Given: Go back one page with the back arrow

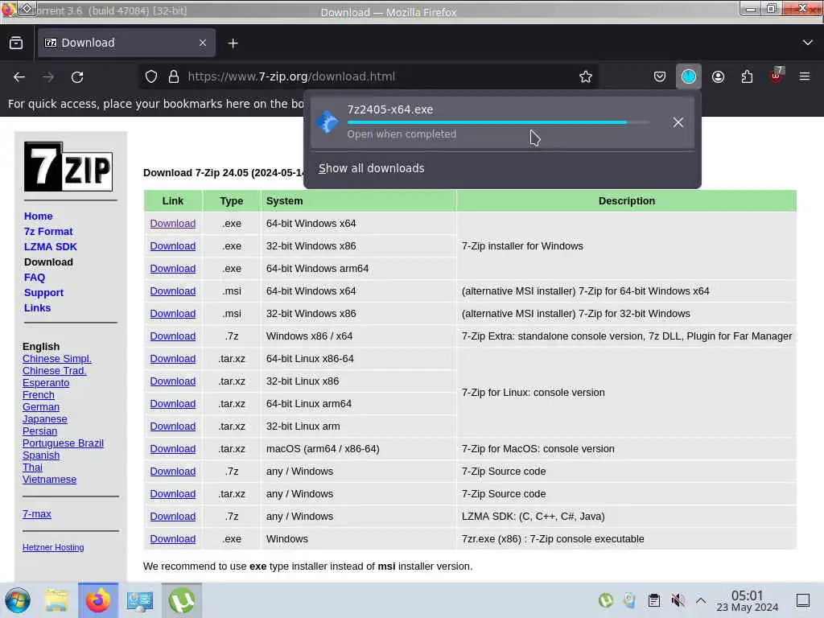Looking at the screenshot, I should tap(19, 76).
